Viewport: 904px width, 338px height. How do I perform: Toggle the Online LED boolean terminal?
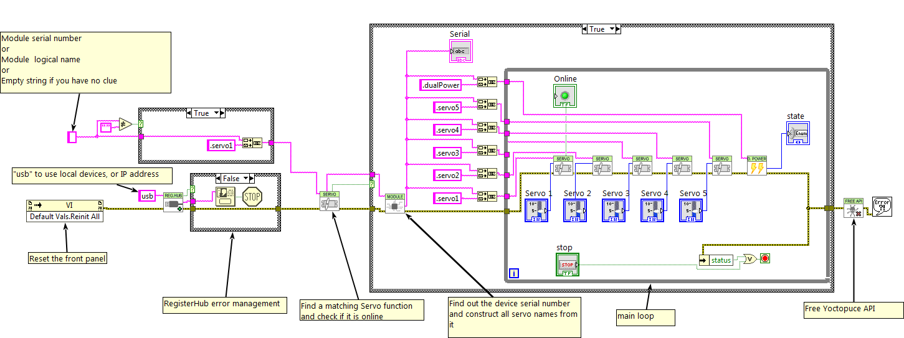tap(564, 96)
